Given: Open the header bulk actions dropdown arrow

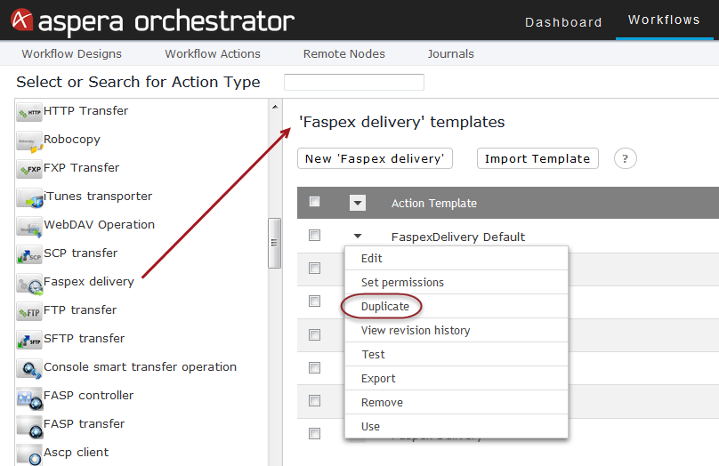Looking at the screenshot, I should click(x=358, y=203).
